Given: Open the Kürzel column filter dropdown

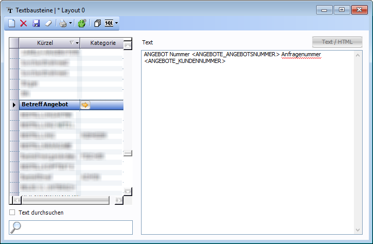Looking at the screenshot, I should coord(77,43).
